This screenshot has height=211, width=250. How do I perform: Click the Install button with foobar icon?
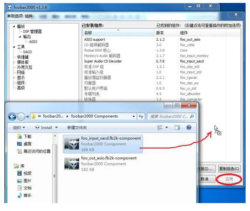point(44,128)
